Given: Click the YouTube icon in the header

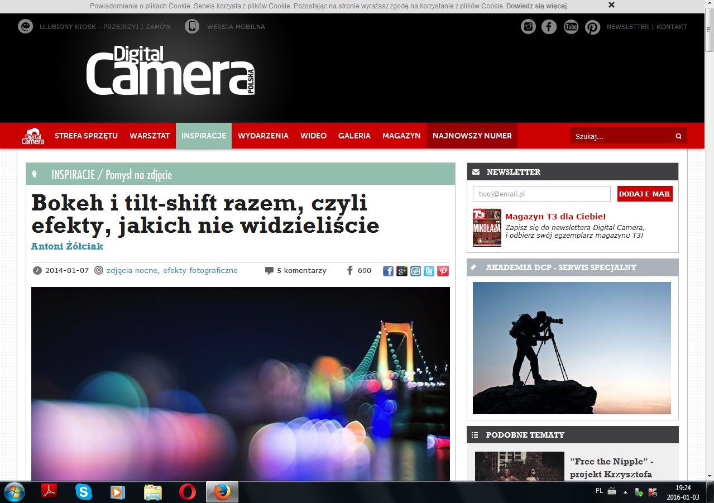Looking at the screenshot, I should tap(571, 27).
